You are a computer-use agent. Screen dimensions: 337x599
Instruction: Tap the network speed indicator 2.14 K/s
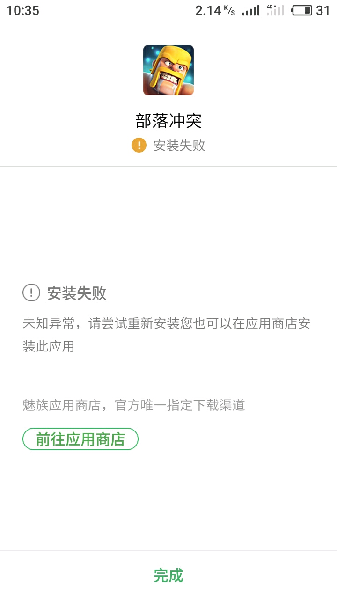215,10
